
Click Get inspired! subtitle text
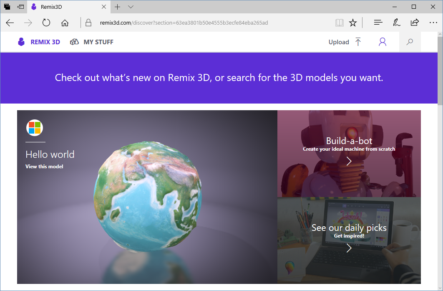click(x=349, y=236)
